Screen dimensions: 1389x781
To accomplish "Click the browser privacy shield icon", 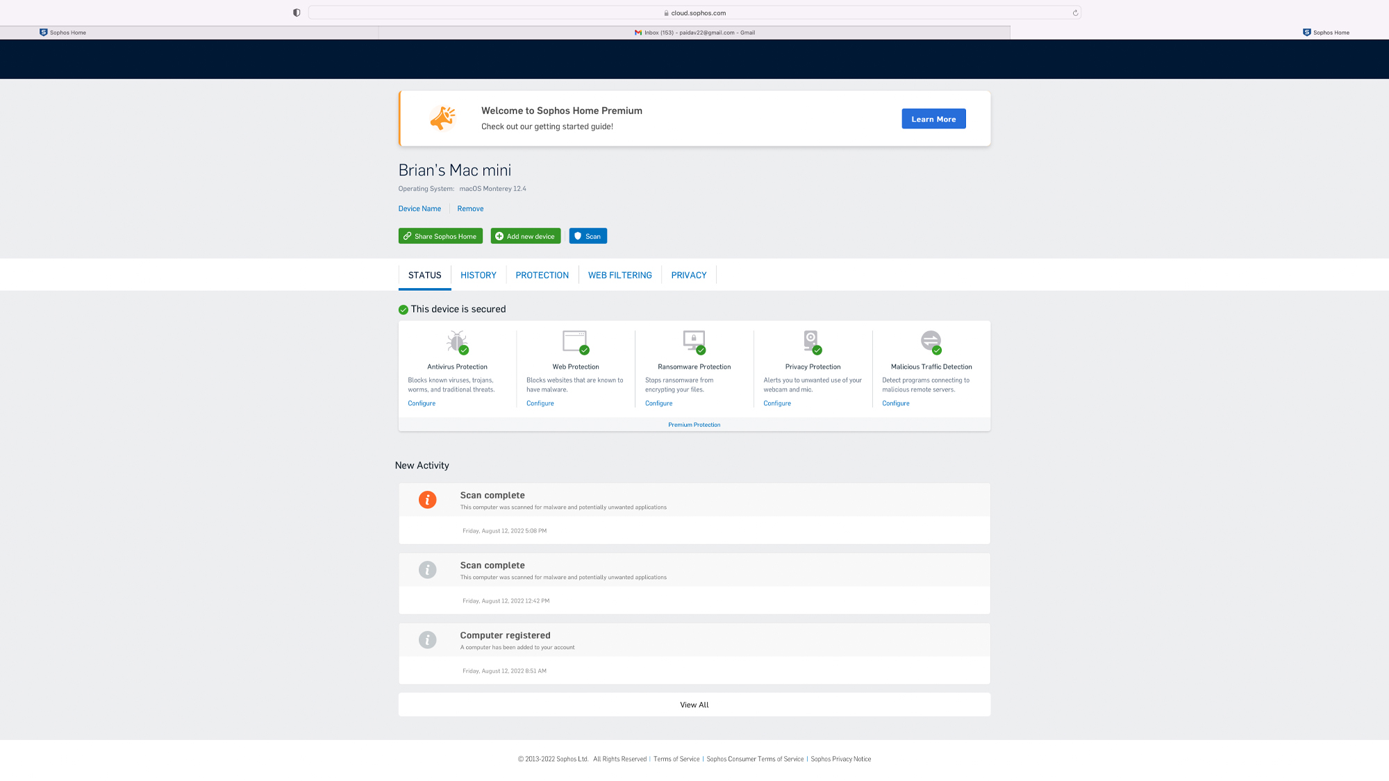I will point(297,12).
